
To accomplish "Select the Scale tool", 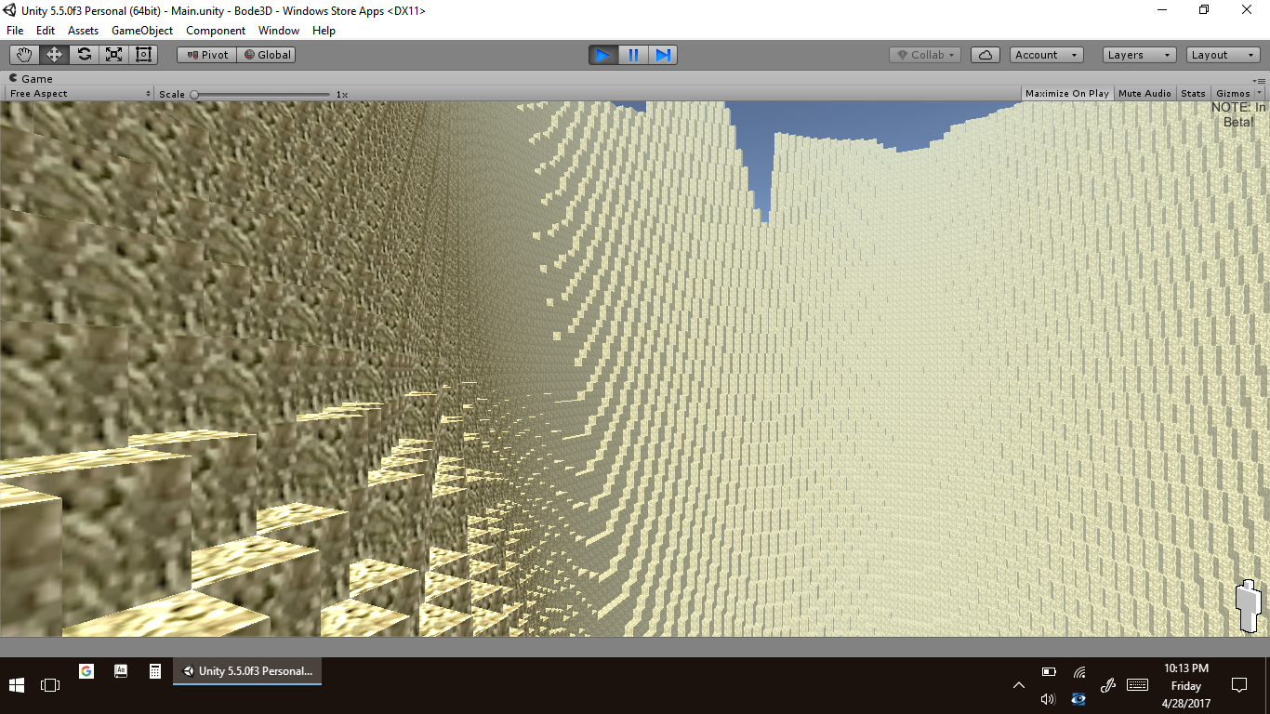I will coord(113,55).
